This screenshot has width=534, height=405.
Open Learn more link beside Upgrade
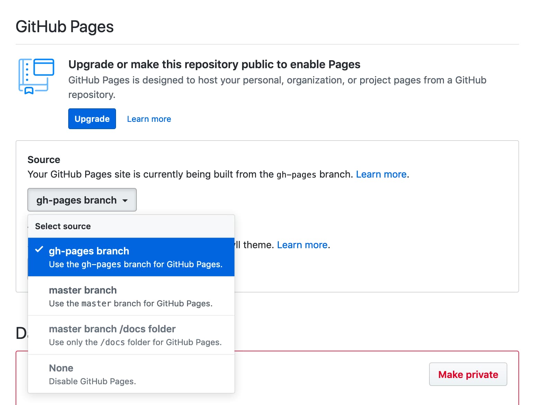click(x=149, y=119)
